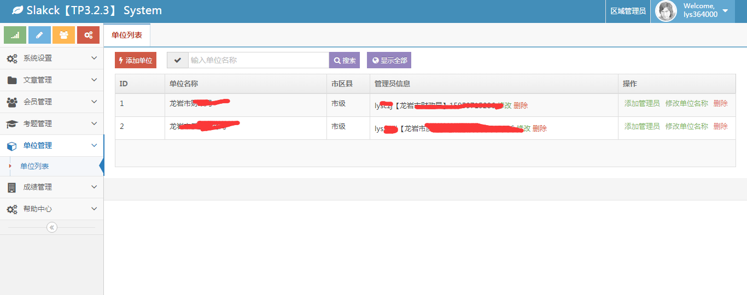This screenshot has width=747, height=295.
Task: Click the blue pencil shortcut icon
Action: [39, 35]
